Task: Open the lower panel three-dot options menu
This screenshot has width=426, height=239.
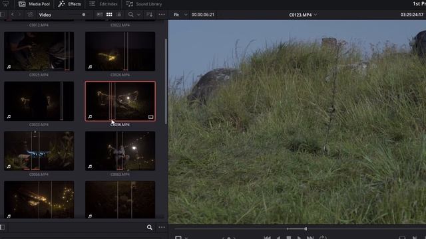Action: coord(162,227)
